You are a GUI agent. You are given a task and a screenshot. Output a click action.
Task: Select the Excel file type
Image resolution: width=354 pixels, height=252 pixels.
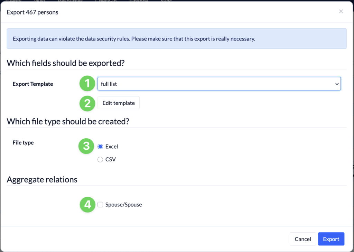click(100, 147)
